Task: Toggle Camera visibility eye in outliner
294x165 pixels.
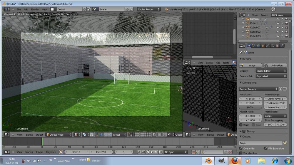Action: click(x=278, y=19)
